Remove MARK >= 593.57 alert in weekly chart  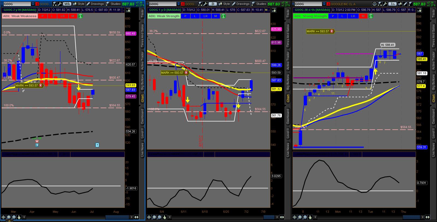40,85
